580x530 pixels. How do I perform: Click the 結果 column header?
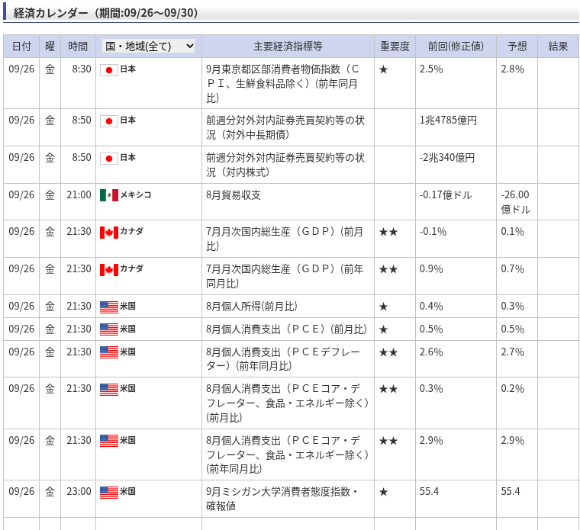pos(558,46)
